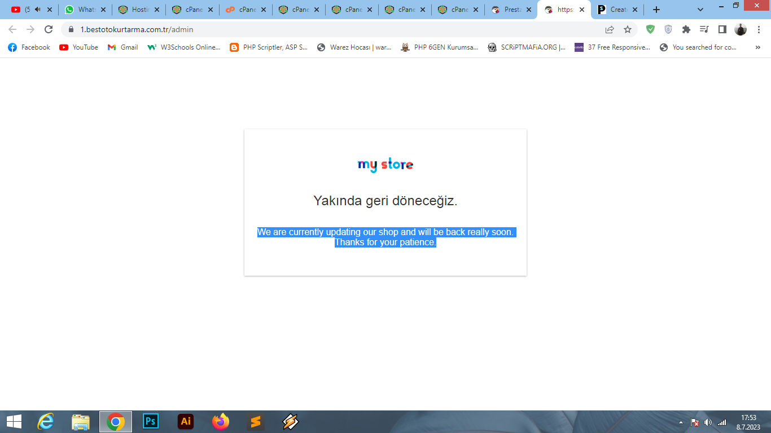771x433 pixels.
Task: Click the share page icon in address bar
Action: (610, 29)
